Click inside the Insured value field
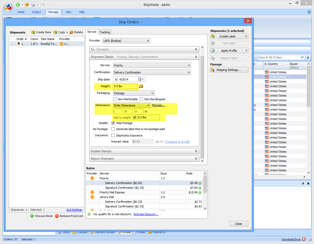The image size is (314, 244). point(142,141)
